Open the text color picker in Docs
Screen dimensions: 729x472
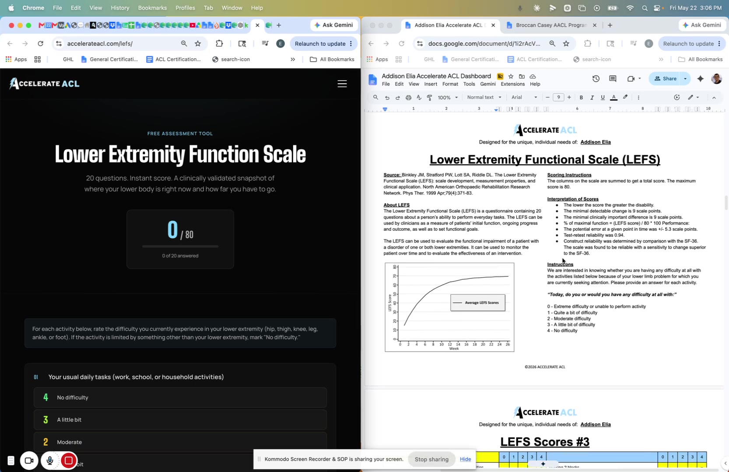point(613,98)
